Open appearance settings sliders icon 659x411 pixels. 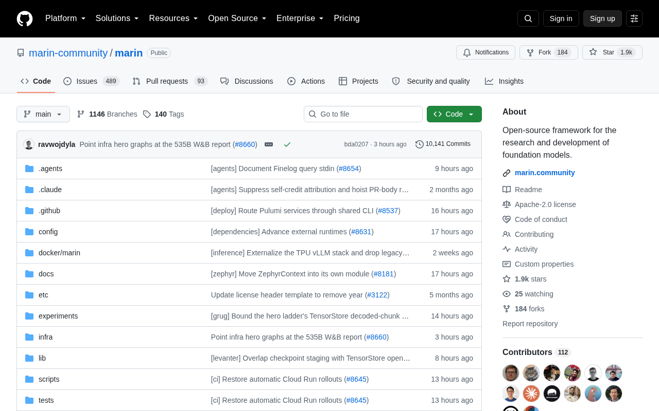click(634, 18)
